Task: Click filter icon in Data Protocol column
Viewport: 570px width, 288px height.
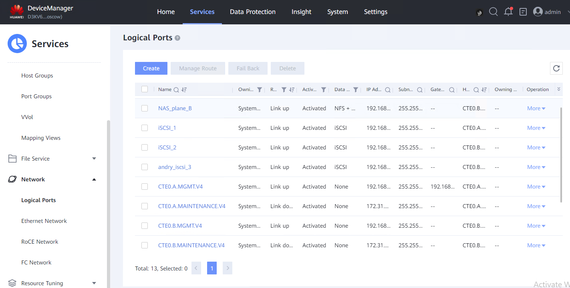Action: (x=355, y=90)
